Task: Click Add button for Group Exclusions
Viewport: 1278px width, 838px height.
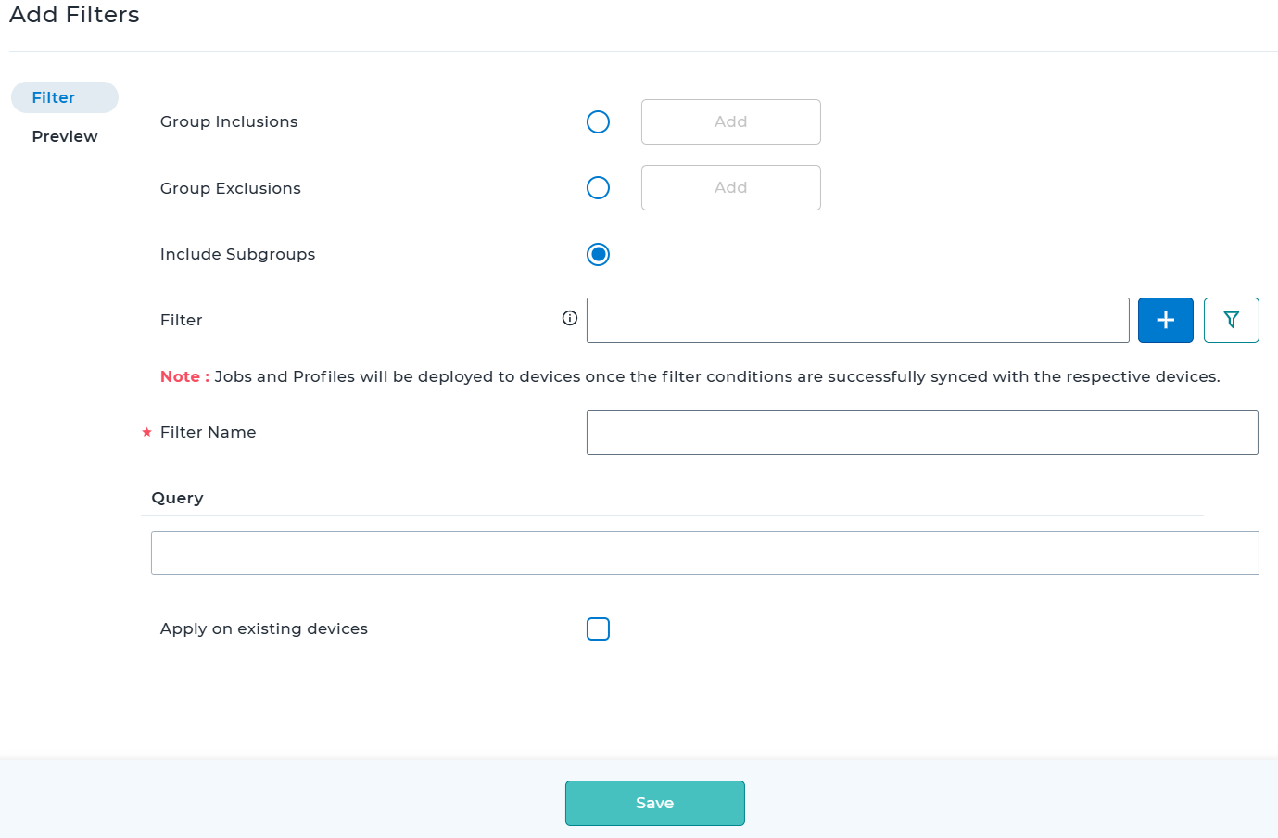Action: [730, 187]
